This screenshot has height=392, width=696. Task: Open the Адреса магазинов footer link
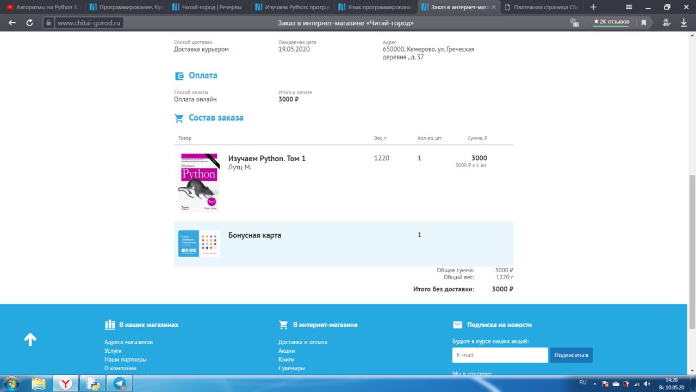(128, 342)
